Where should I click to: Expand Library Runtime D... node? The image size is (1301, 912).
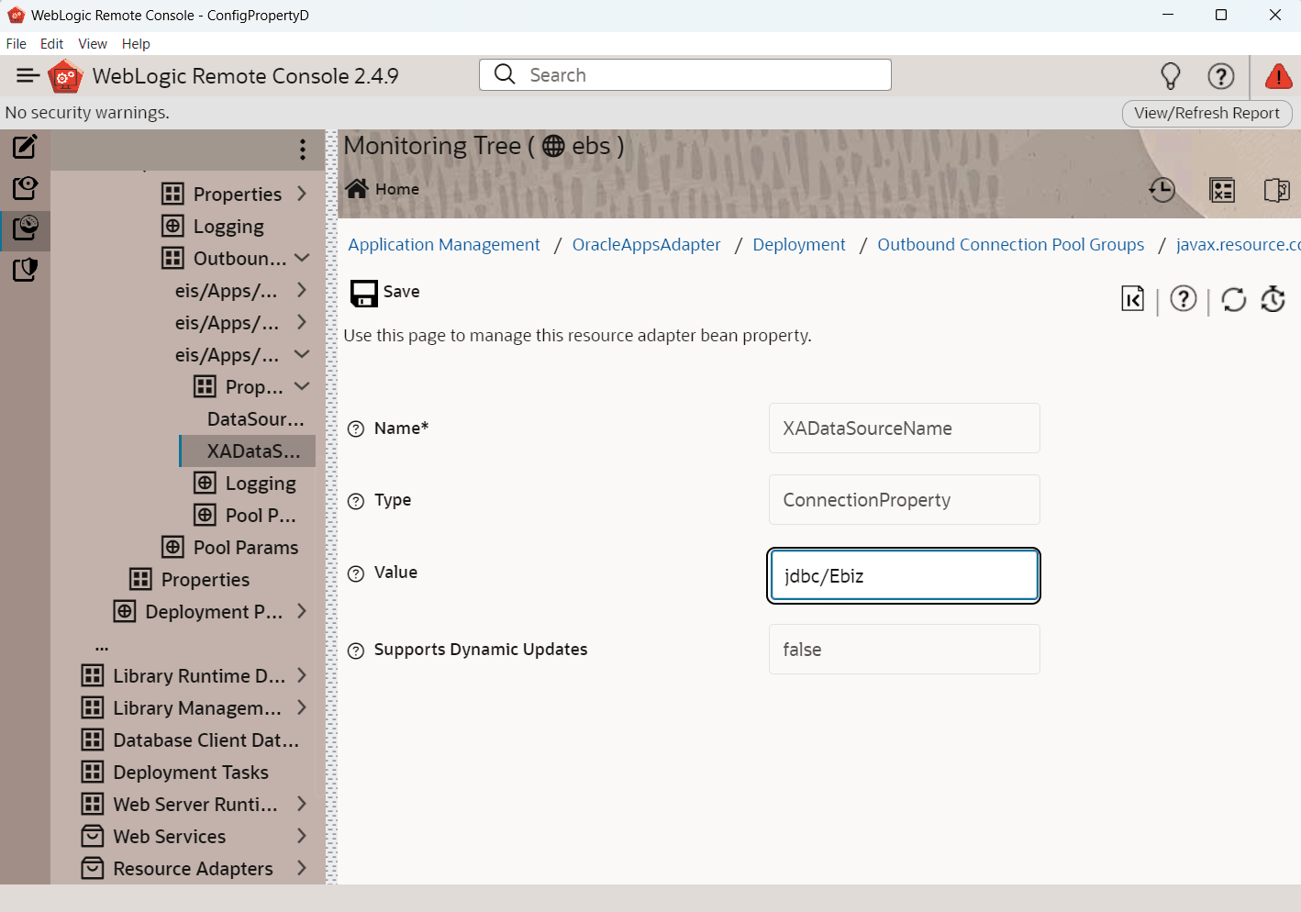tap(302, 675)
